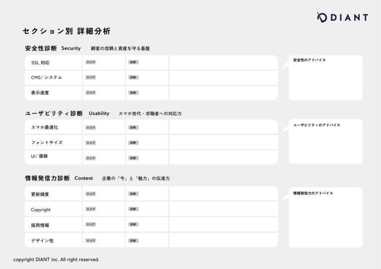Screen dimensions: 381x269
Task: Click the DIANT logo icon
Action: point(322,17)
